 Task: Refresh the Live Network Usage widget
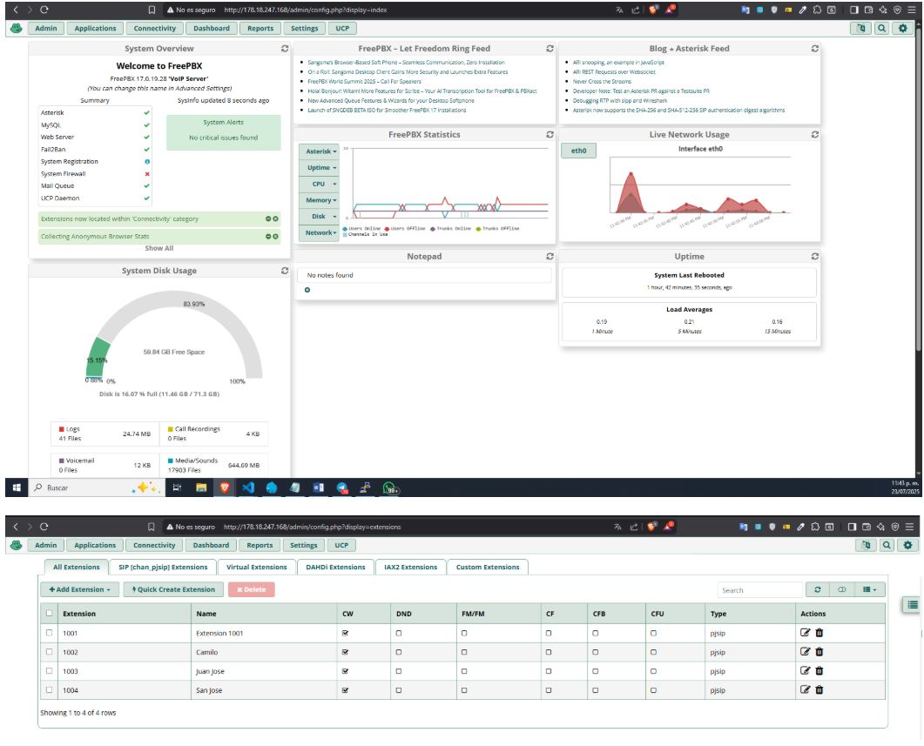814,135
